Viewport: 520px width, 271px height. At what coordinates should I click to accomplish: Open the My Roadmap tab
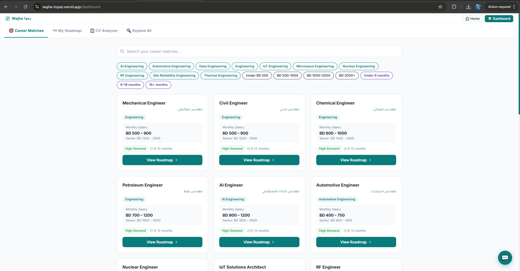tap(67, 31)
